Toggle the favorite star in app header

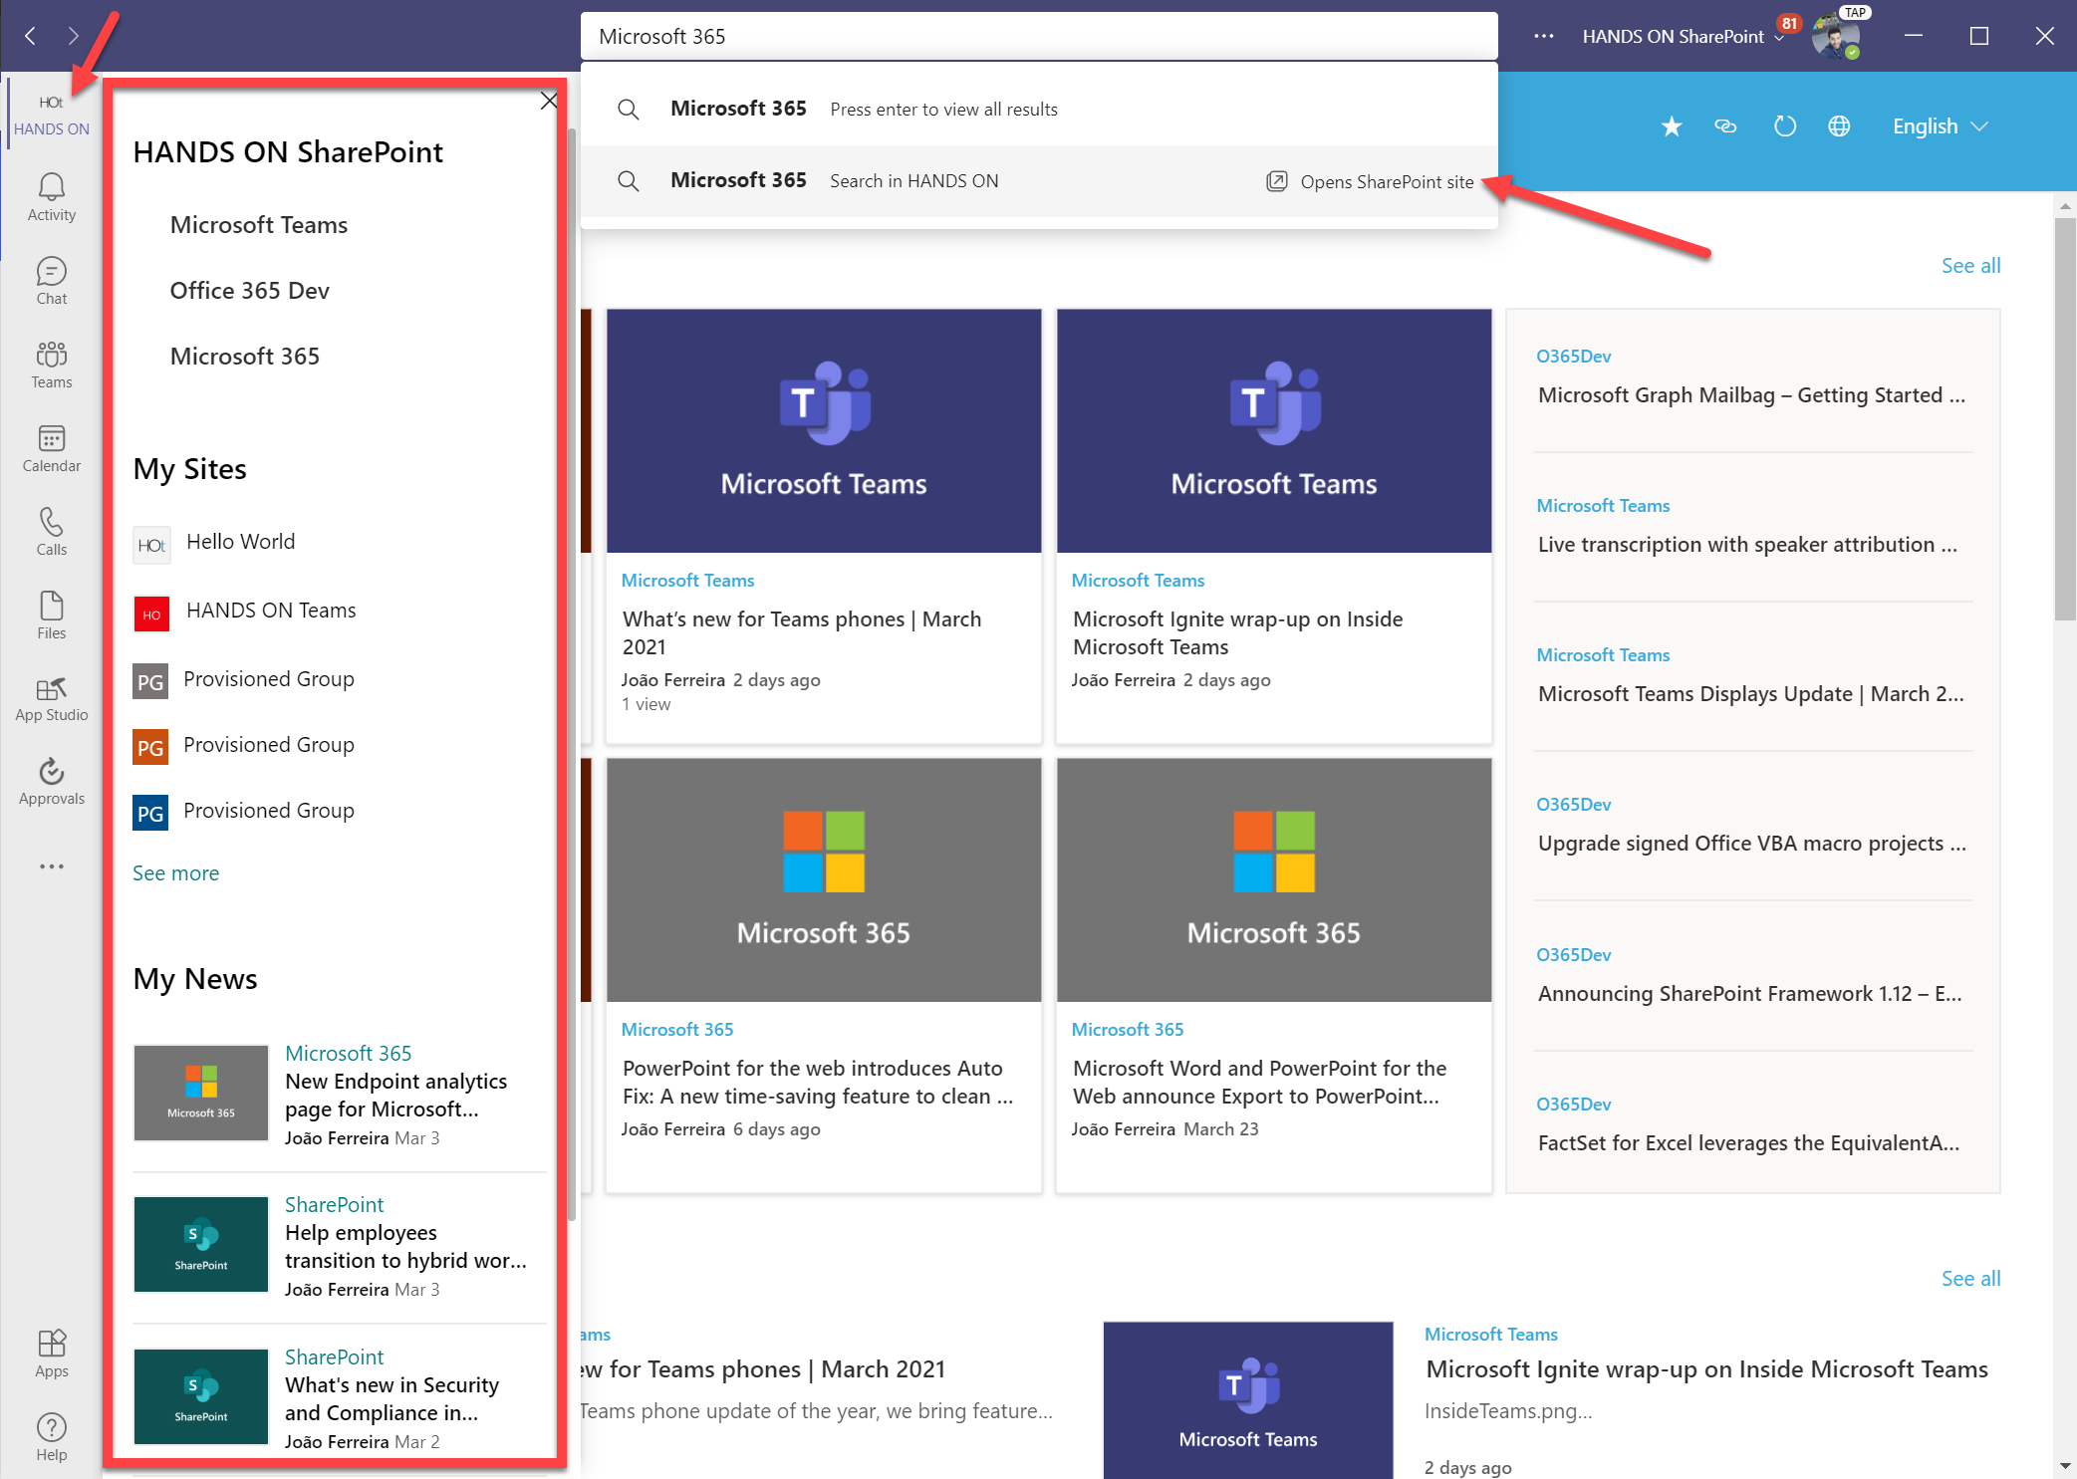point(1672,126)
